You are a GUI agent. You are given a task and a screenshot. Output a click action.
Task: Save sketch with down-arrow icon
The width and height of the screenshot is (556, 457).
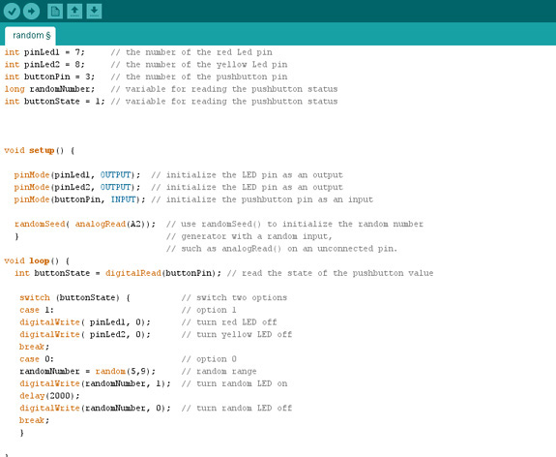[x=94, y=12]
